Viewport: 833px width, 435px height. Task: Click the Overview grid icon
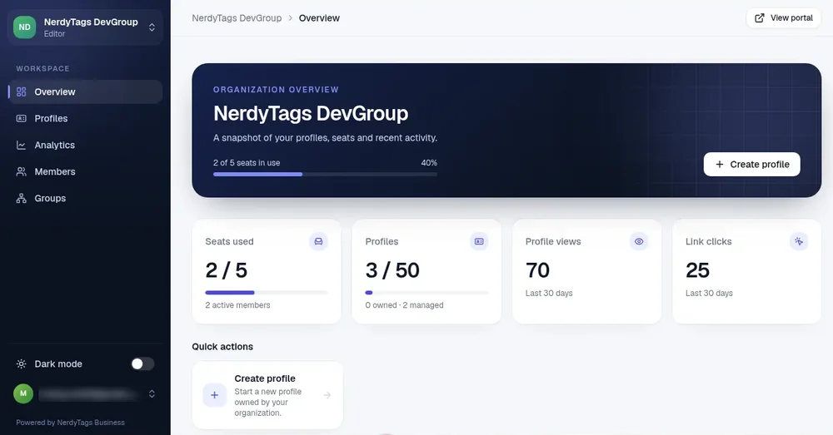click(x=22, y=91)
